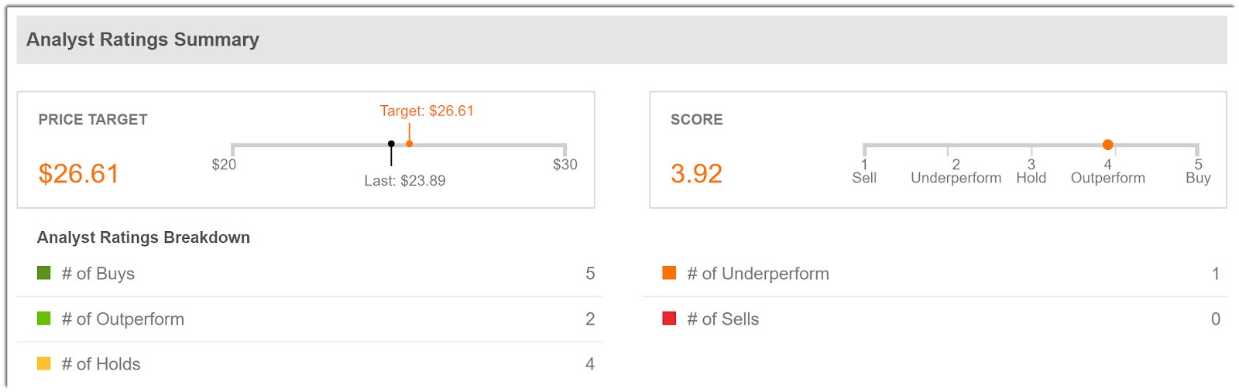Screen dimensions: 1239x392
Task: Click the 'Last: $23.89' label
Action: click(405, 181)
